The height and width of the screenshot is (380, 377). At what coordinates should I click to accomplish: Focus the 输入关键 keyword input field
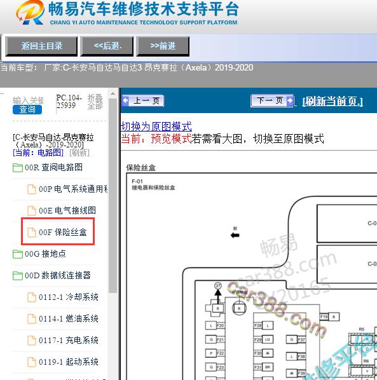point(28,100)
